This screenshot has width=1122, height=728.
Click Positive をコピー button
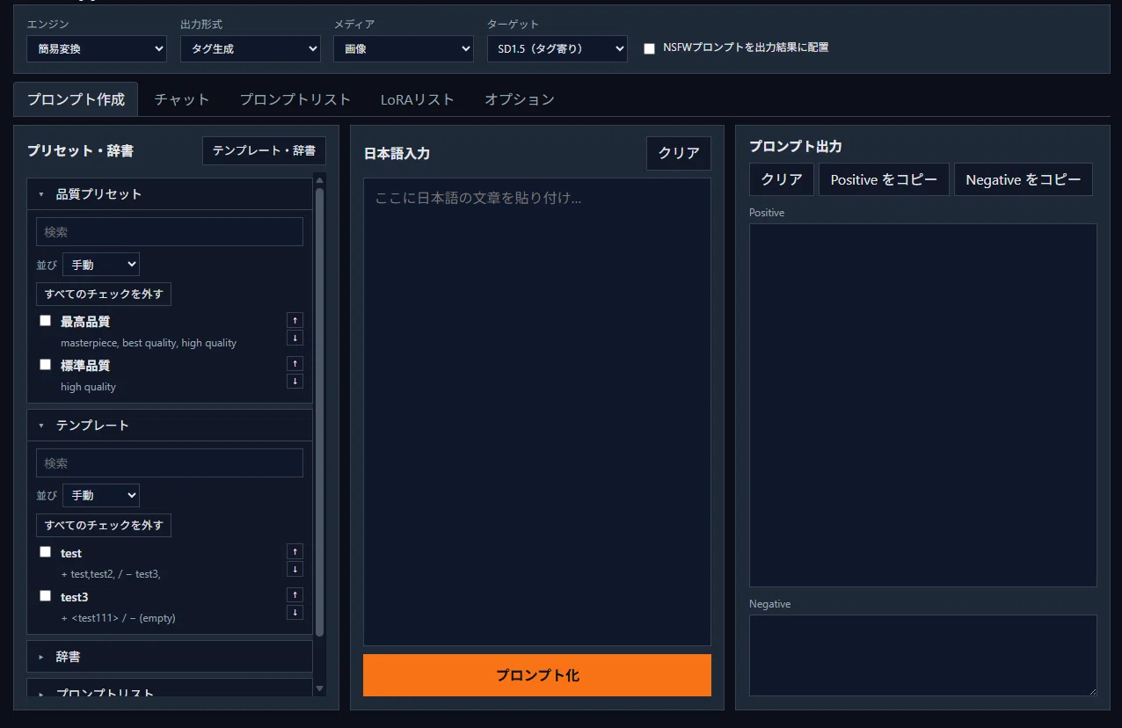click(884, 179)
